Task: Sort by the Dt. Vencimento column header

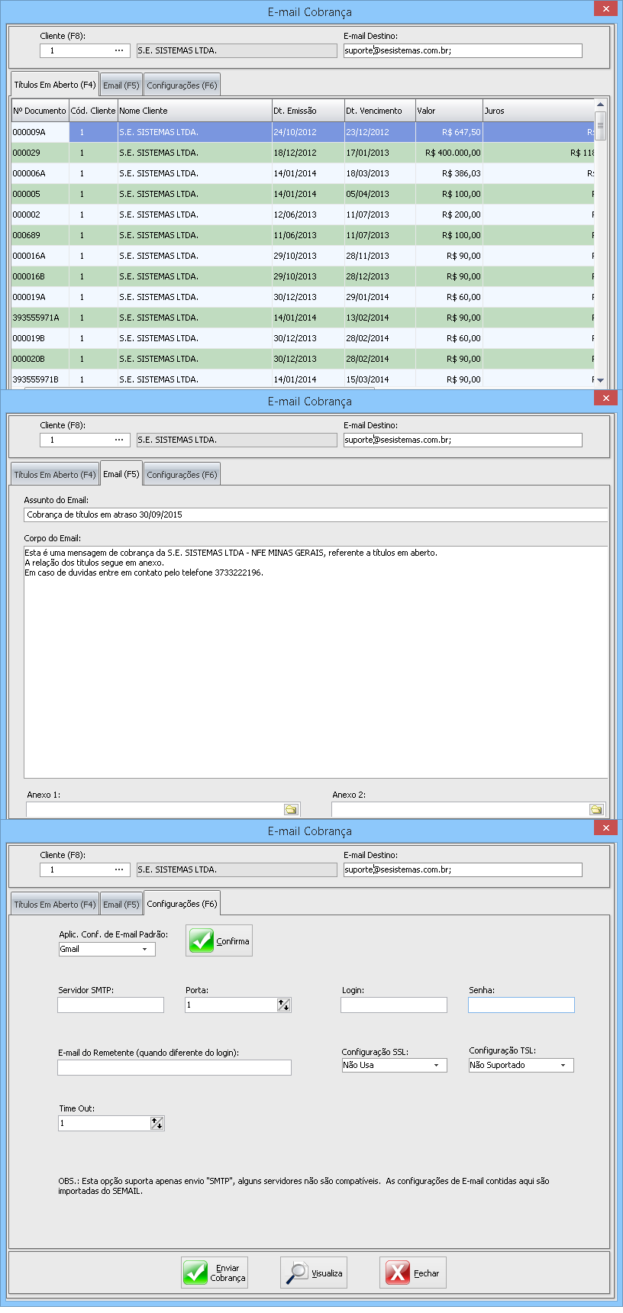Action: [379, 111]
